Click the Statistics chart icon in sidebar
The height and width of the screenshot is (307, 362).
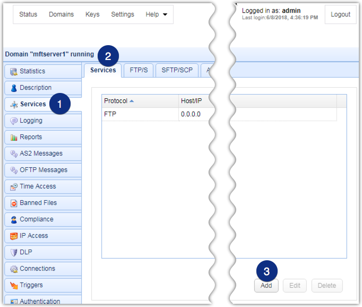click(x=14, y=71)
